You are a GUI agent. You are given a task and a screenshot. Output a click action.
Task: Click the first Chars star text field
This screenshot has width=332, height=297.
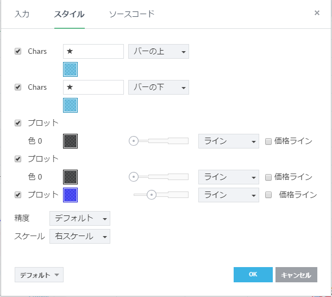coord(93,52)
